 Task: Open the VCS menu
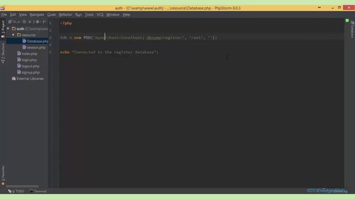[100, 15]
